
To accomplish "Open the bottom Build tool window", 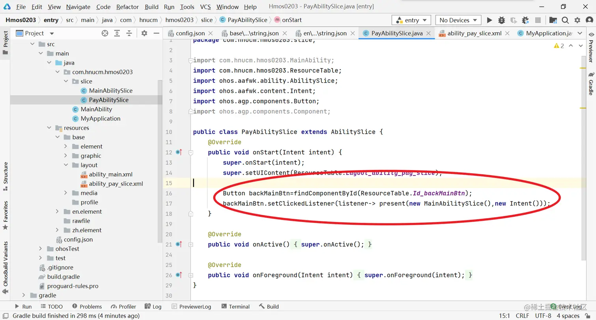I will click(269, 307).
